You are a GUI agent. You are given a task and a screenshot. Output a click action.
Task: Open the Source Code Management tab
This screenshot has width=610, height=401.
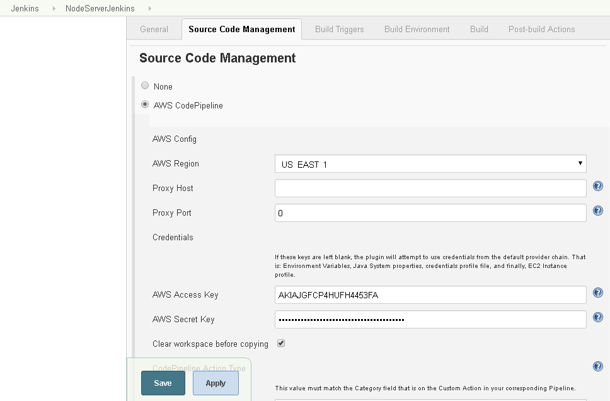(x=241, y=29)
